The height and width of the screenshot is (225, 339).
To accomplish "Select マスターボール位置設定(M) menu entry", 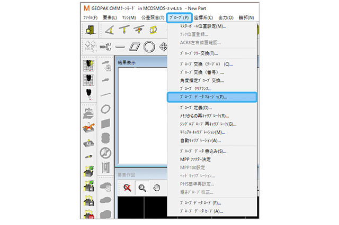I will [x=203, y=26].
